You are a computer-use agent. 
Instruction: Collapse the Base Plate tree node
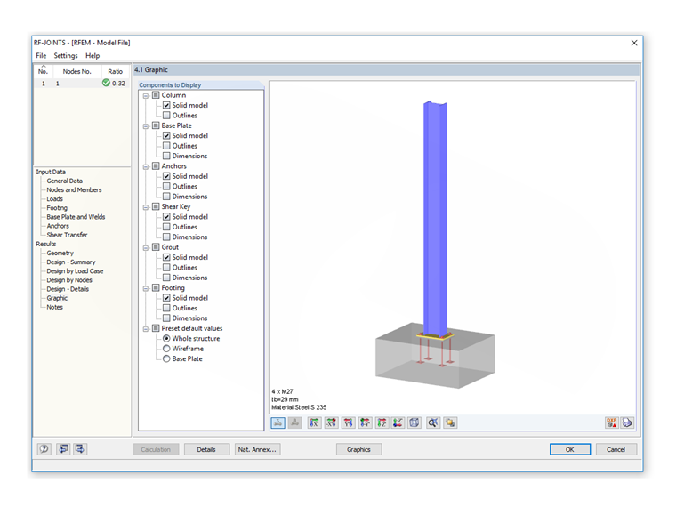tap(146, 126)
